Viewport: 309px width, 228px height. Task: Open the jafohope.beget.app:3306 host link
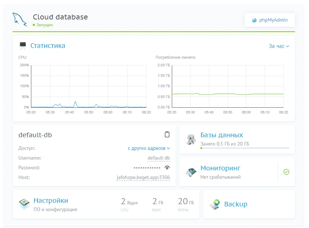click(143, 177)
